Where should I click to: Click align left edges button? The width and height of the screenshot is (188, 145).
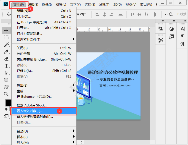pos(97,14)
